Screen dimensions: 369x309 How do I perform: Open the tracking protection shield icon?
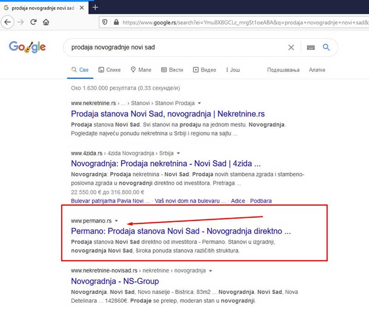pos(105,22)
